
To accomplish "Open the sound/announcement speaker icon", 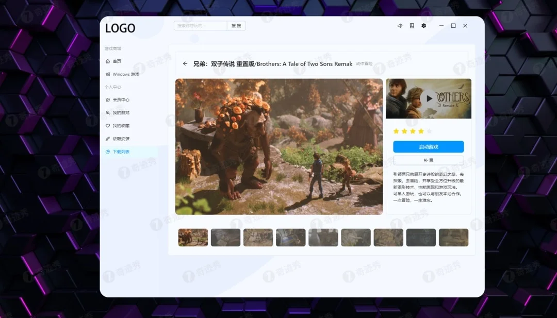I will (x=400, y=26).
